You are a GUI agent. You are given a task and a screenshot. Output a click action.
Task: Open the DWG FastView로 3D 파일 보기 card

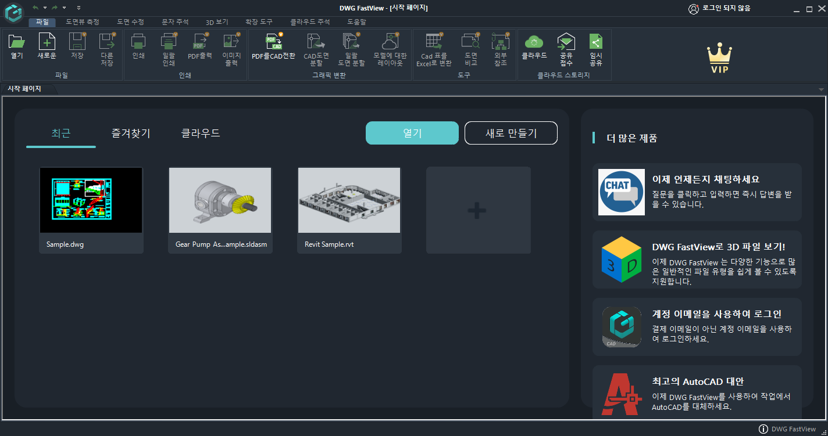[697, 260]
